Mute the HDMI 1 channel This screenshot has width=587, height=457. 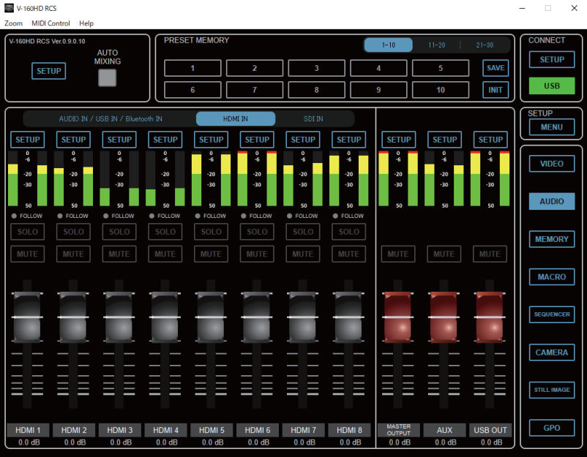27,254
